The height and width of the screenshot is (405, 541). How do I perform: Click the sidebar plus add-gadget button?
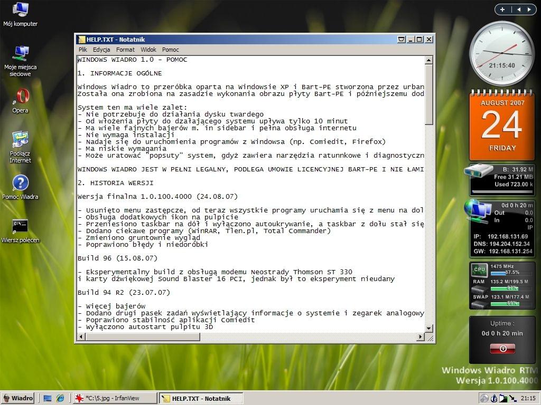[502, 9]
